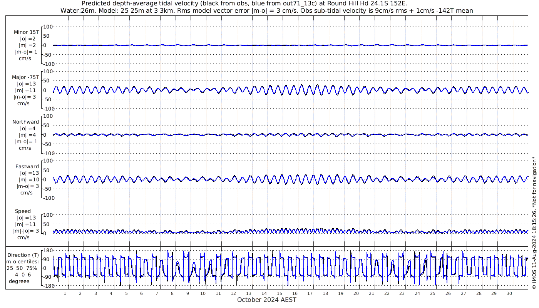Click the 100 tick on the Minor 15T axis
539x308 pixels.
click(x=47, y=27)
